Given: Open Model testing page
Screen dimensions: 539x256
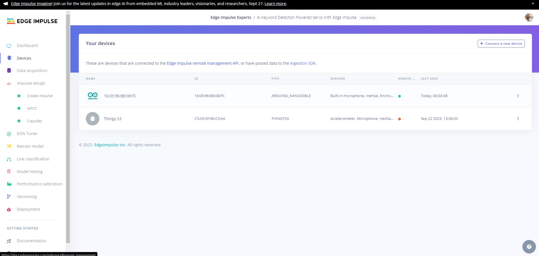Looking at the screenshot, I should [x=30, y=172].
